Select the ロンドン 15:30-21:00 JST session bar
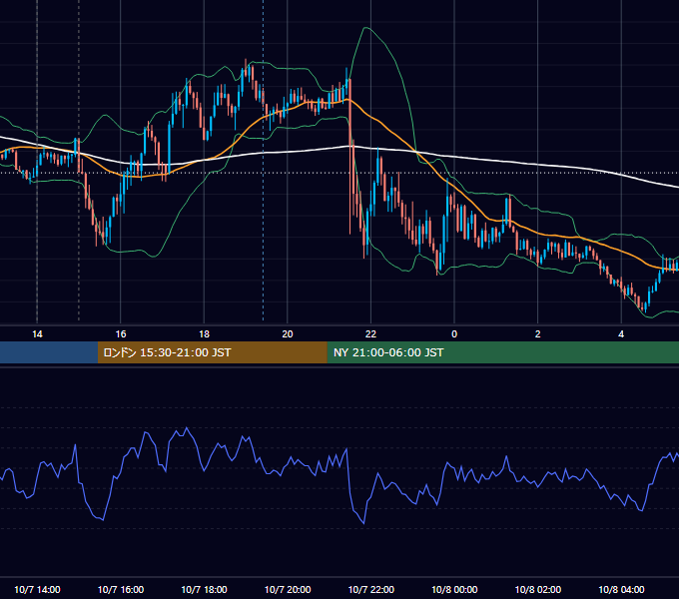Screen dimensions: 679x599 (x=212, y=352)
